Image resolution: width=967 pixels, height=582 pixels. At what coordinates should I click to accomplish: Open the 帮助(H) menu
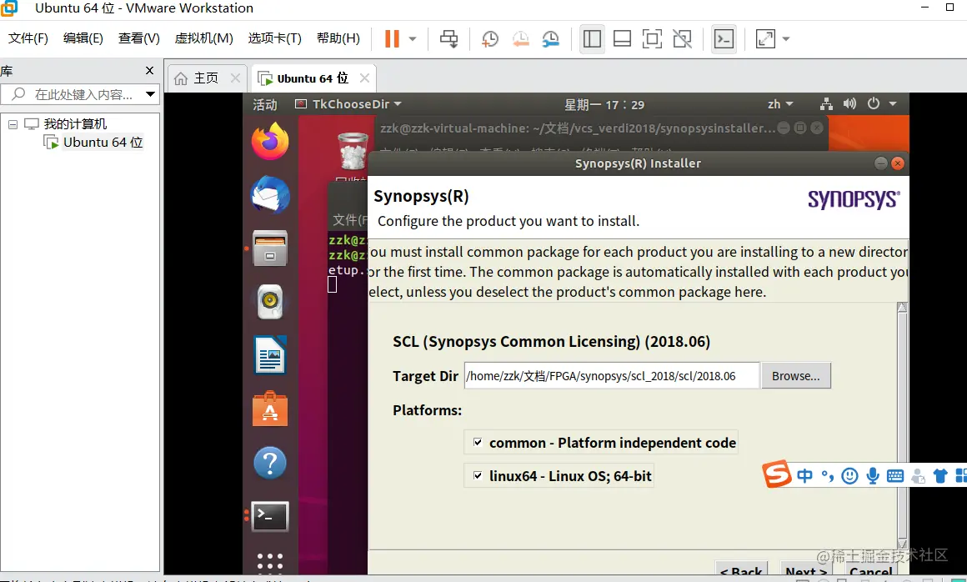(x=338, y=38)
